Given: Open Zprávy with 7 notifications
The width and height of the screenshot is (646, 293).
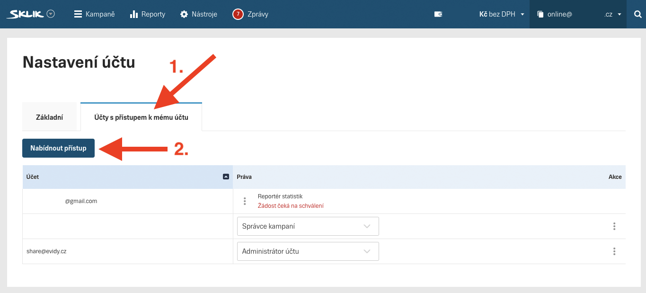Looking at the screenshot, I should coord(250,14).
